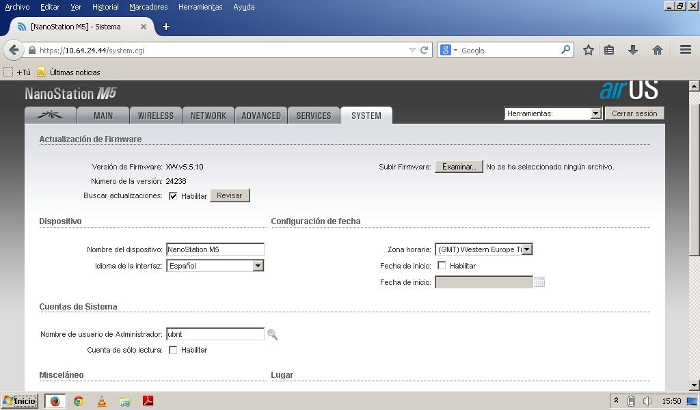The image size is (700, 410).
Task: Click the magnifier icon beside administrator username
Action: click(x=273, y=334)
